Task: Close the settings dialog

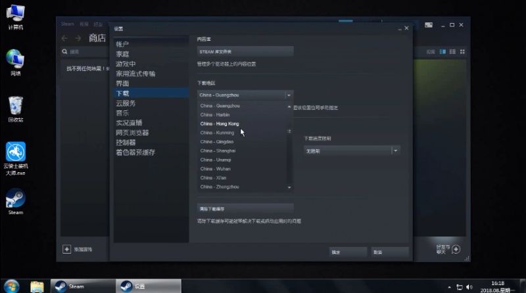Action: coord(406,28)
